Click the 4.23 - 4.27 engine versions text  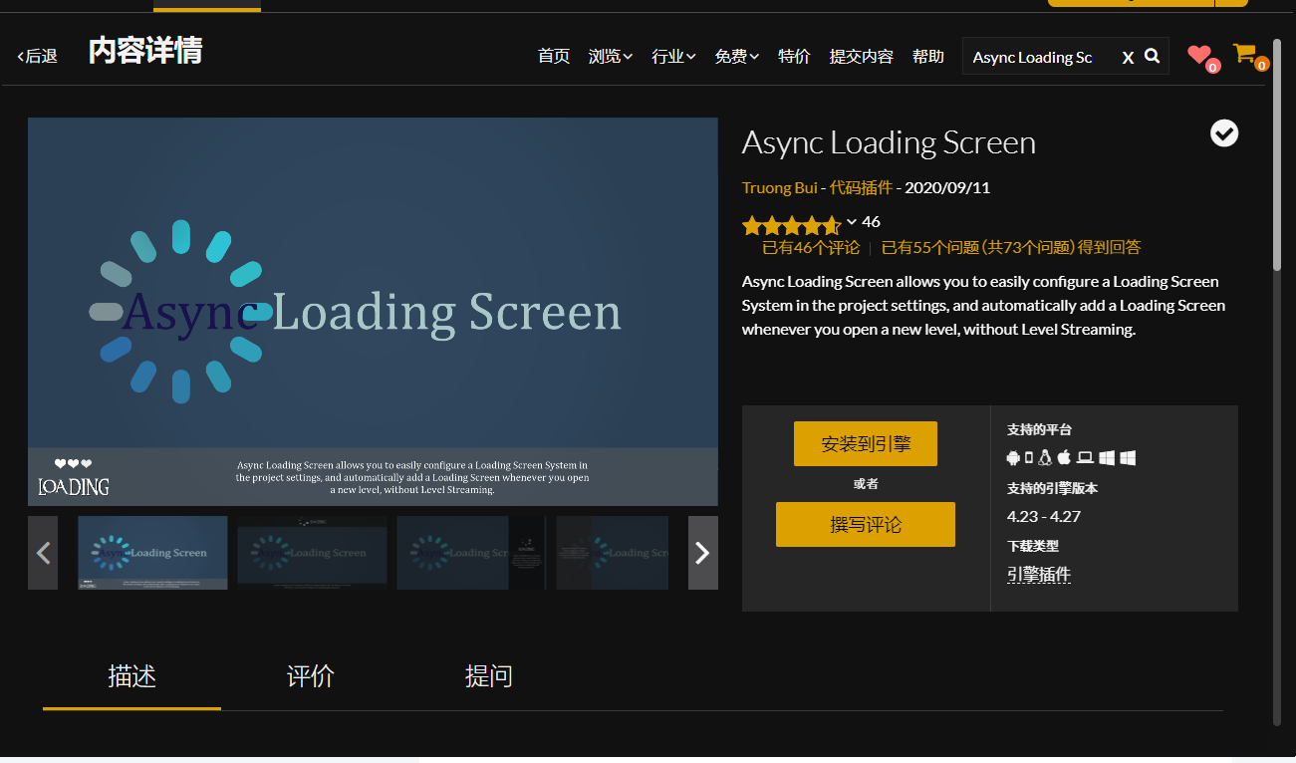[x=1044, y=516]
